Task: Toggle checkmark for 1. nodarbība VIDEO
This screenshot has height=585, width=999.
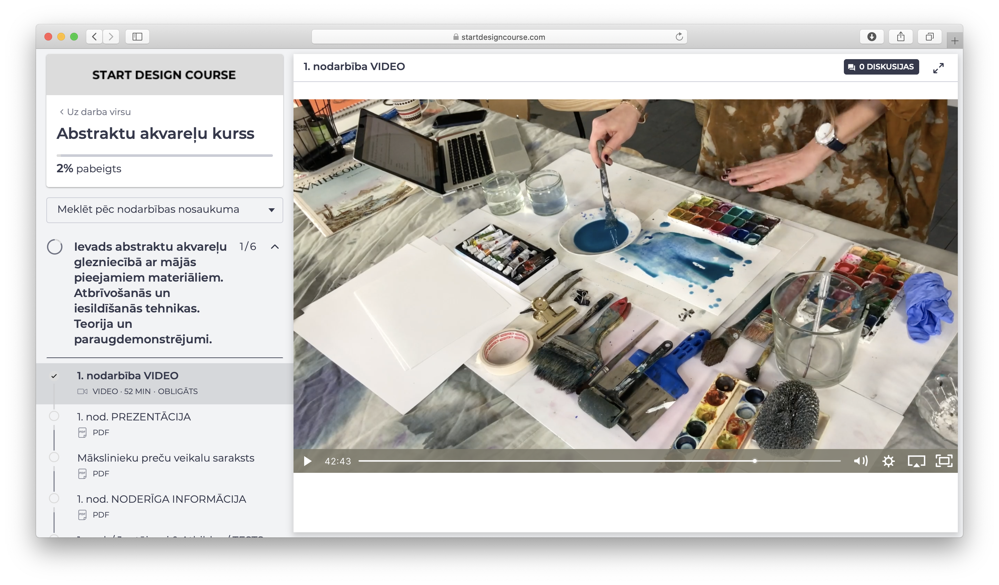Action: coord(54,376)
